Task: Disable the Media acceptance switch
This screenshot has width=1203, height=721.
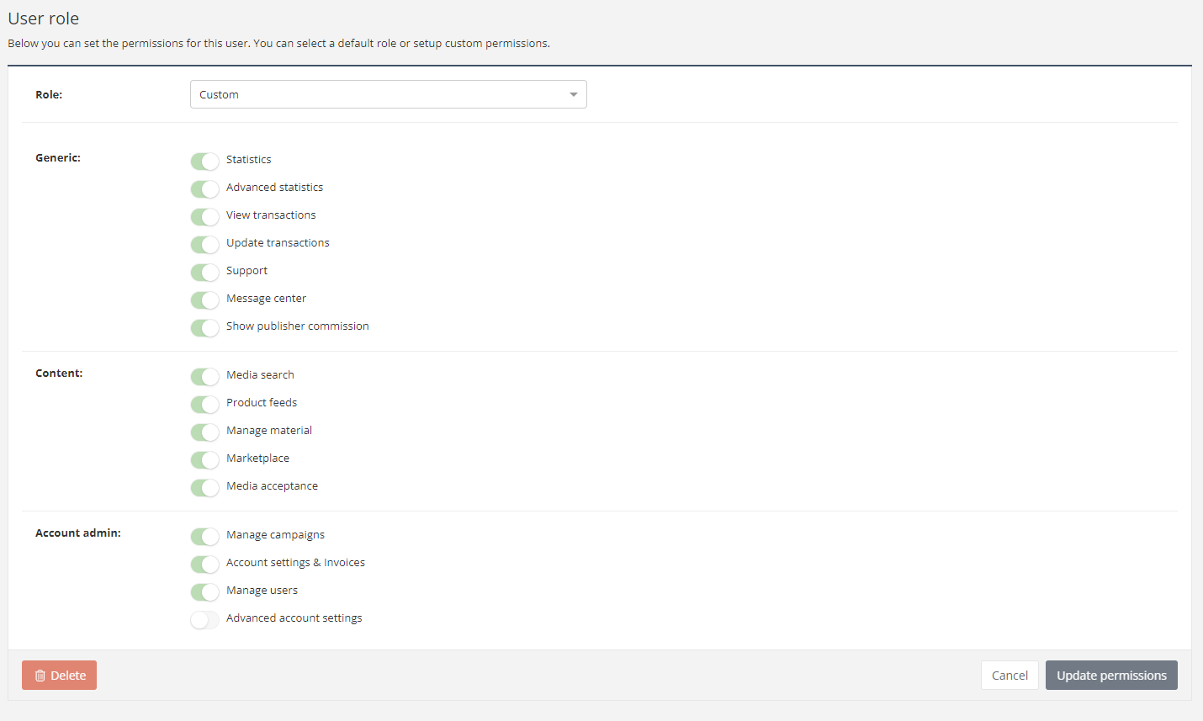Action: pos(204,487)
